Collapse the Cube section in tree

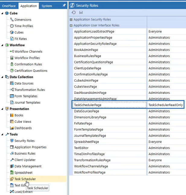[x=2, y=13]
